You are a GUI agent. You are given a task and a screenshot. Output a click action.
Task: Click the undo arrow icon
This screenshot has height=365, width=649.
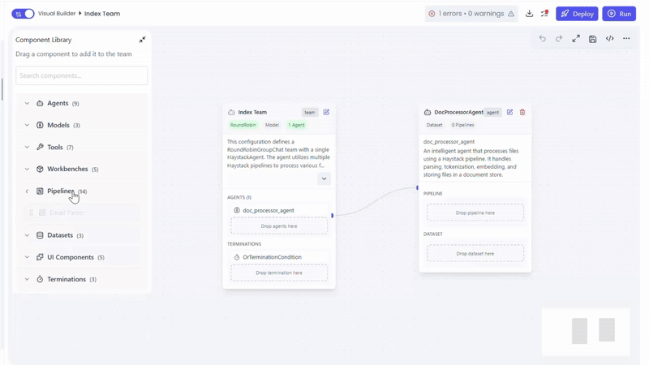(543, 39)
